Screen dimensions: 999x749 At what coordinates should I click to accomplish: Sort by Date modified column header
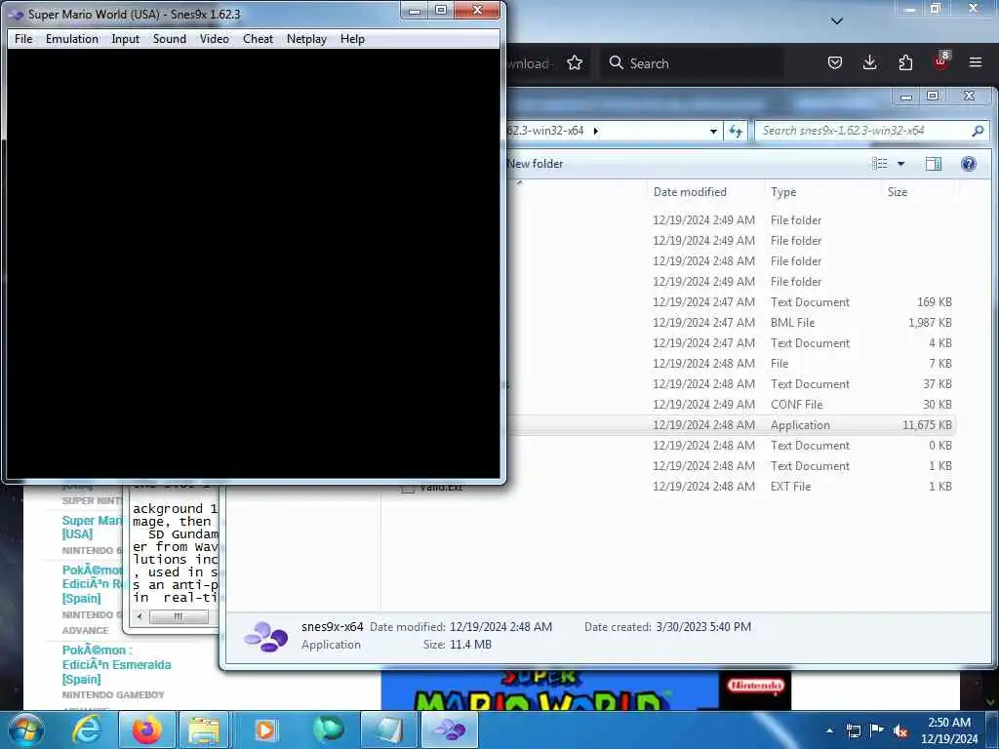click(690, 192)
